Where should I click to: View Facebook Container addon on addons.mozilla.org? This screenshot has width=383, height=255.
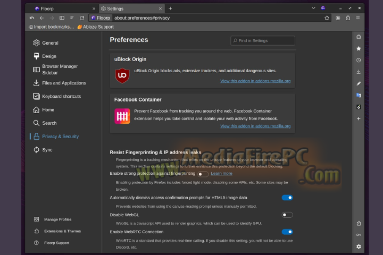click(x=255, y=126)
